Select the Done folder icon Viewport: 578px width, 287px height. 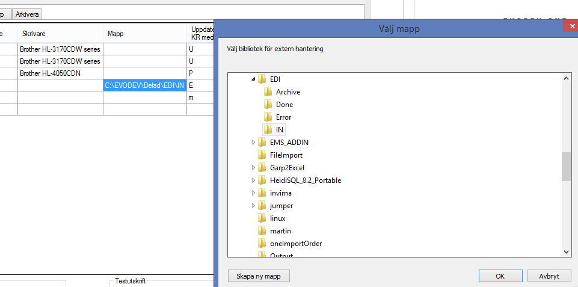coord(268,105)
